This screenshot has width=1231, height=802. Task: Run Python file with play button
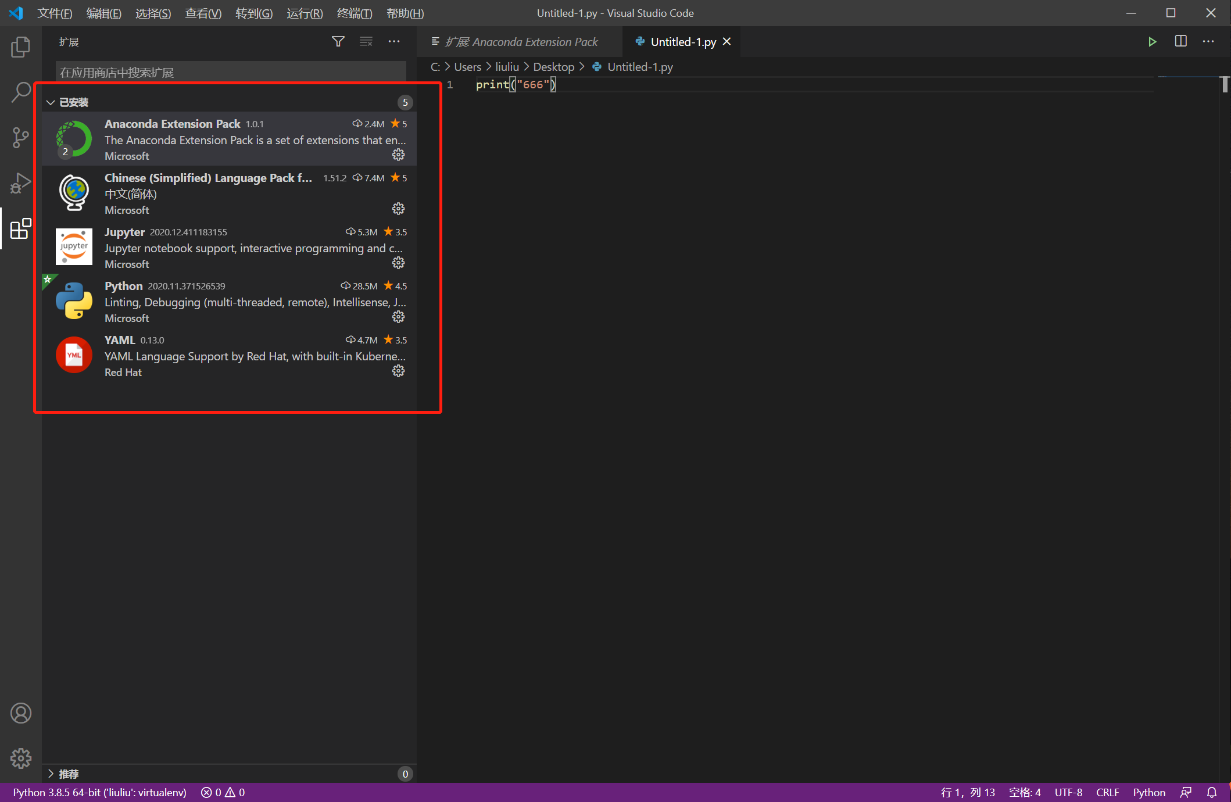[1152, 42]
